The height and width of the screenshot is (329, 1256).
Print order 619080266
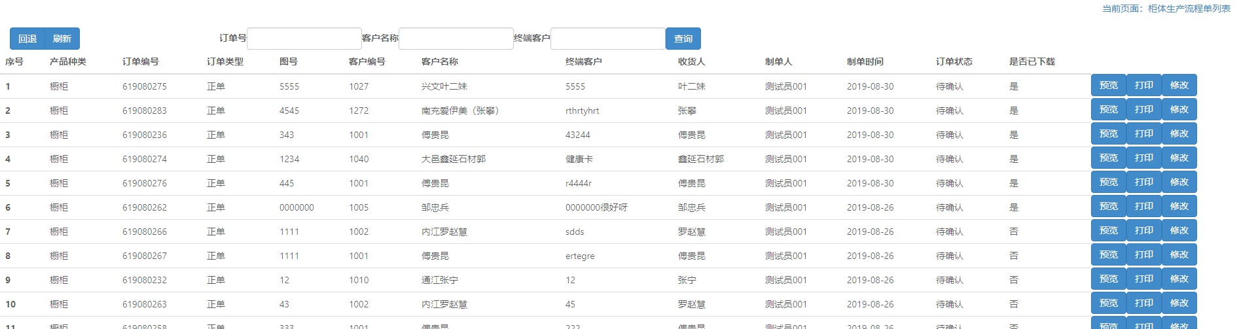[1144, 230]
